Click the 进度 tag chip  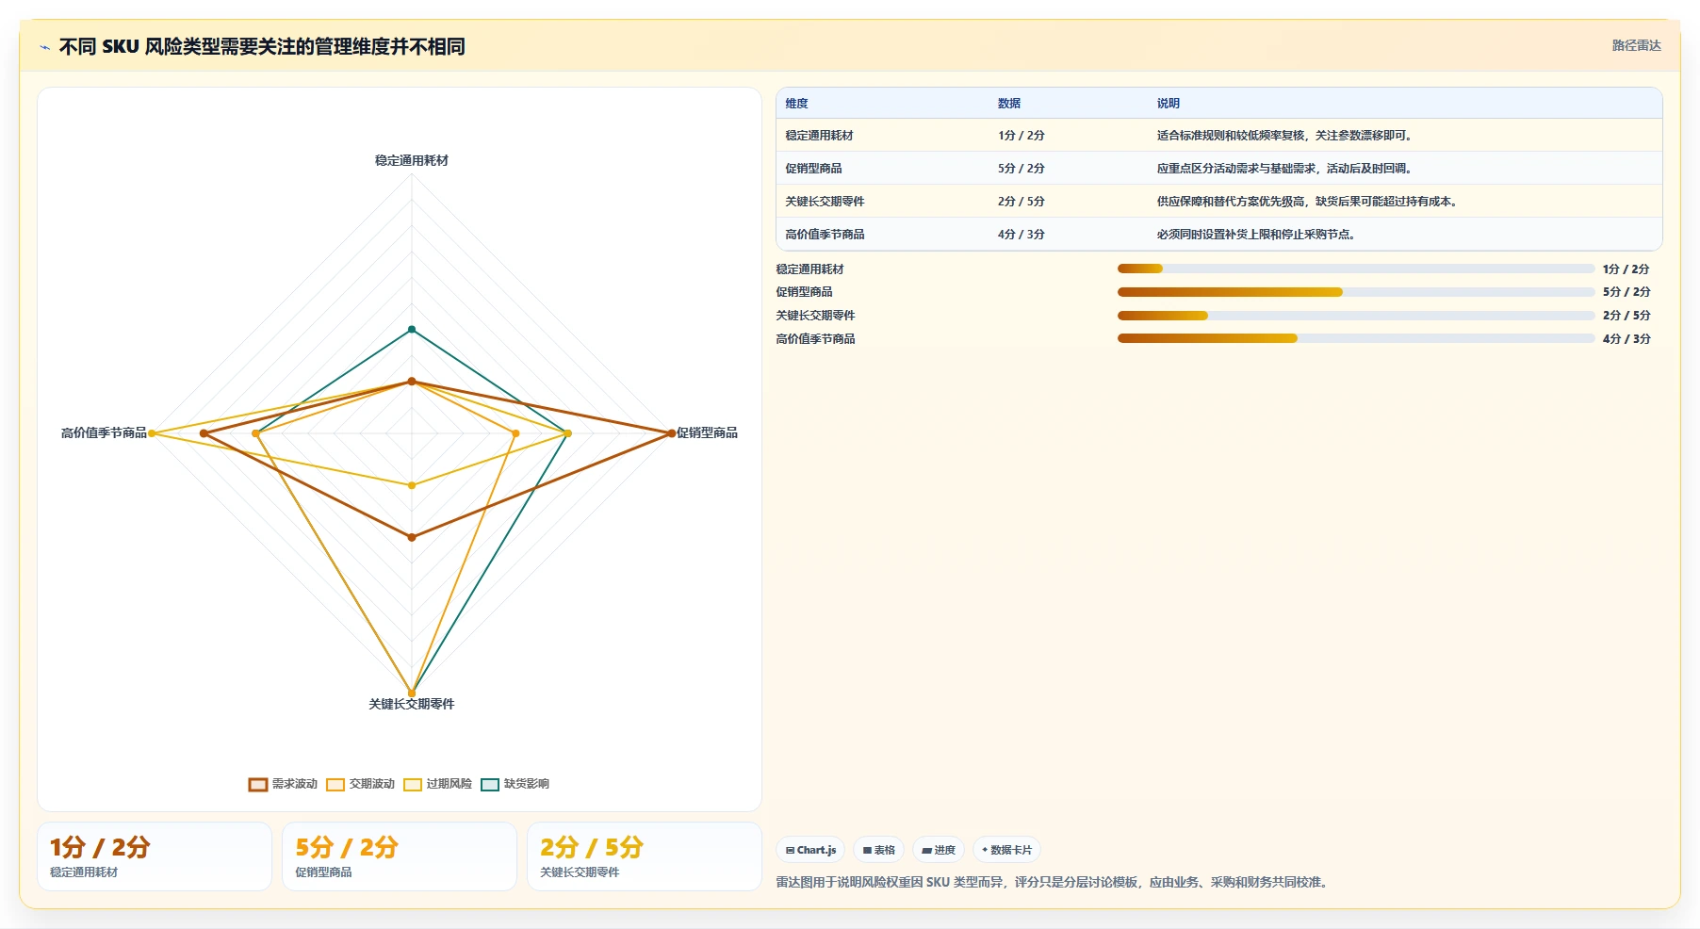(x=939, y=850)
